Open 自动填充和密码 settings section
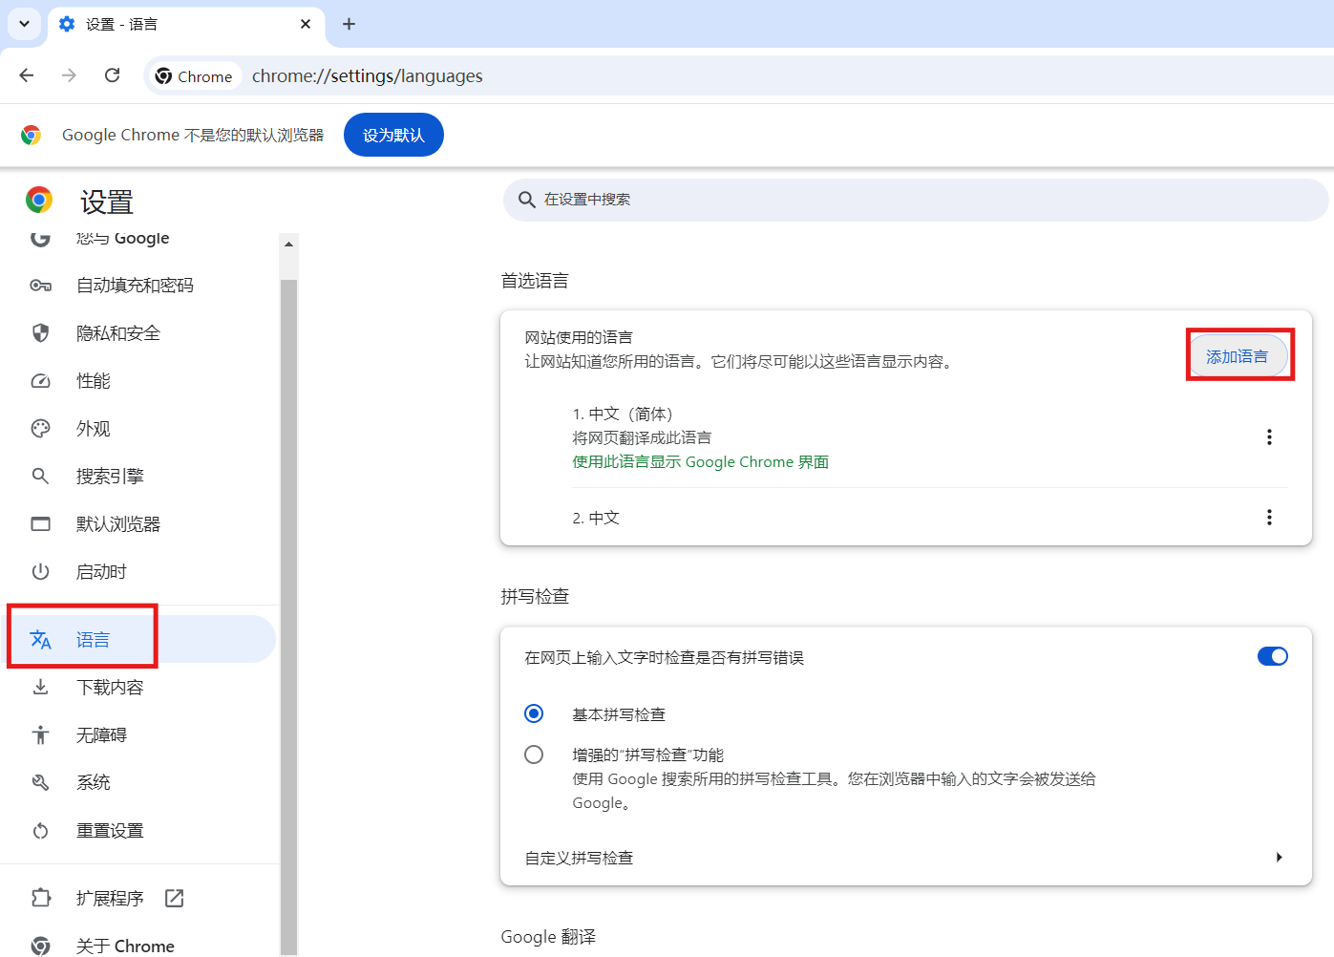 [x=135, y=286]
